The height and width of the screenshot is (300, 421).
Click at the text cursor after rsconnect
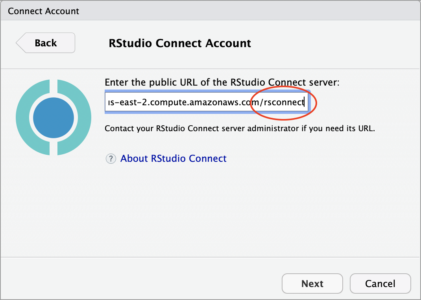click(x=304, y=102)
